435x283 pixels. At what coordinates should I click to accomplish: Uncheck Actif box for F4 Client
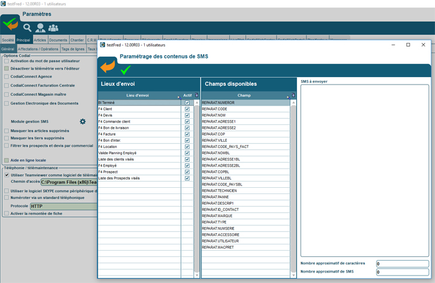point(187,109)
